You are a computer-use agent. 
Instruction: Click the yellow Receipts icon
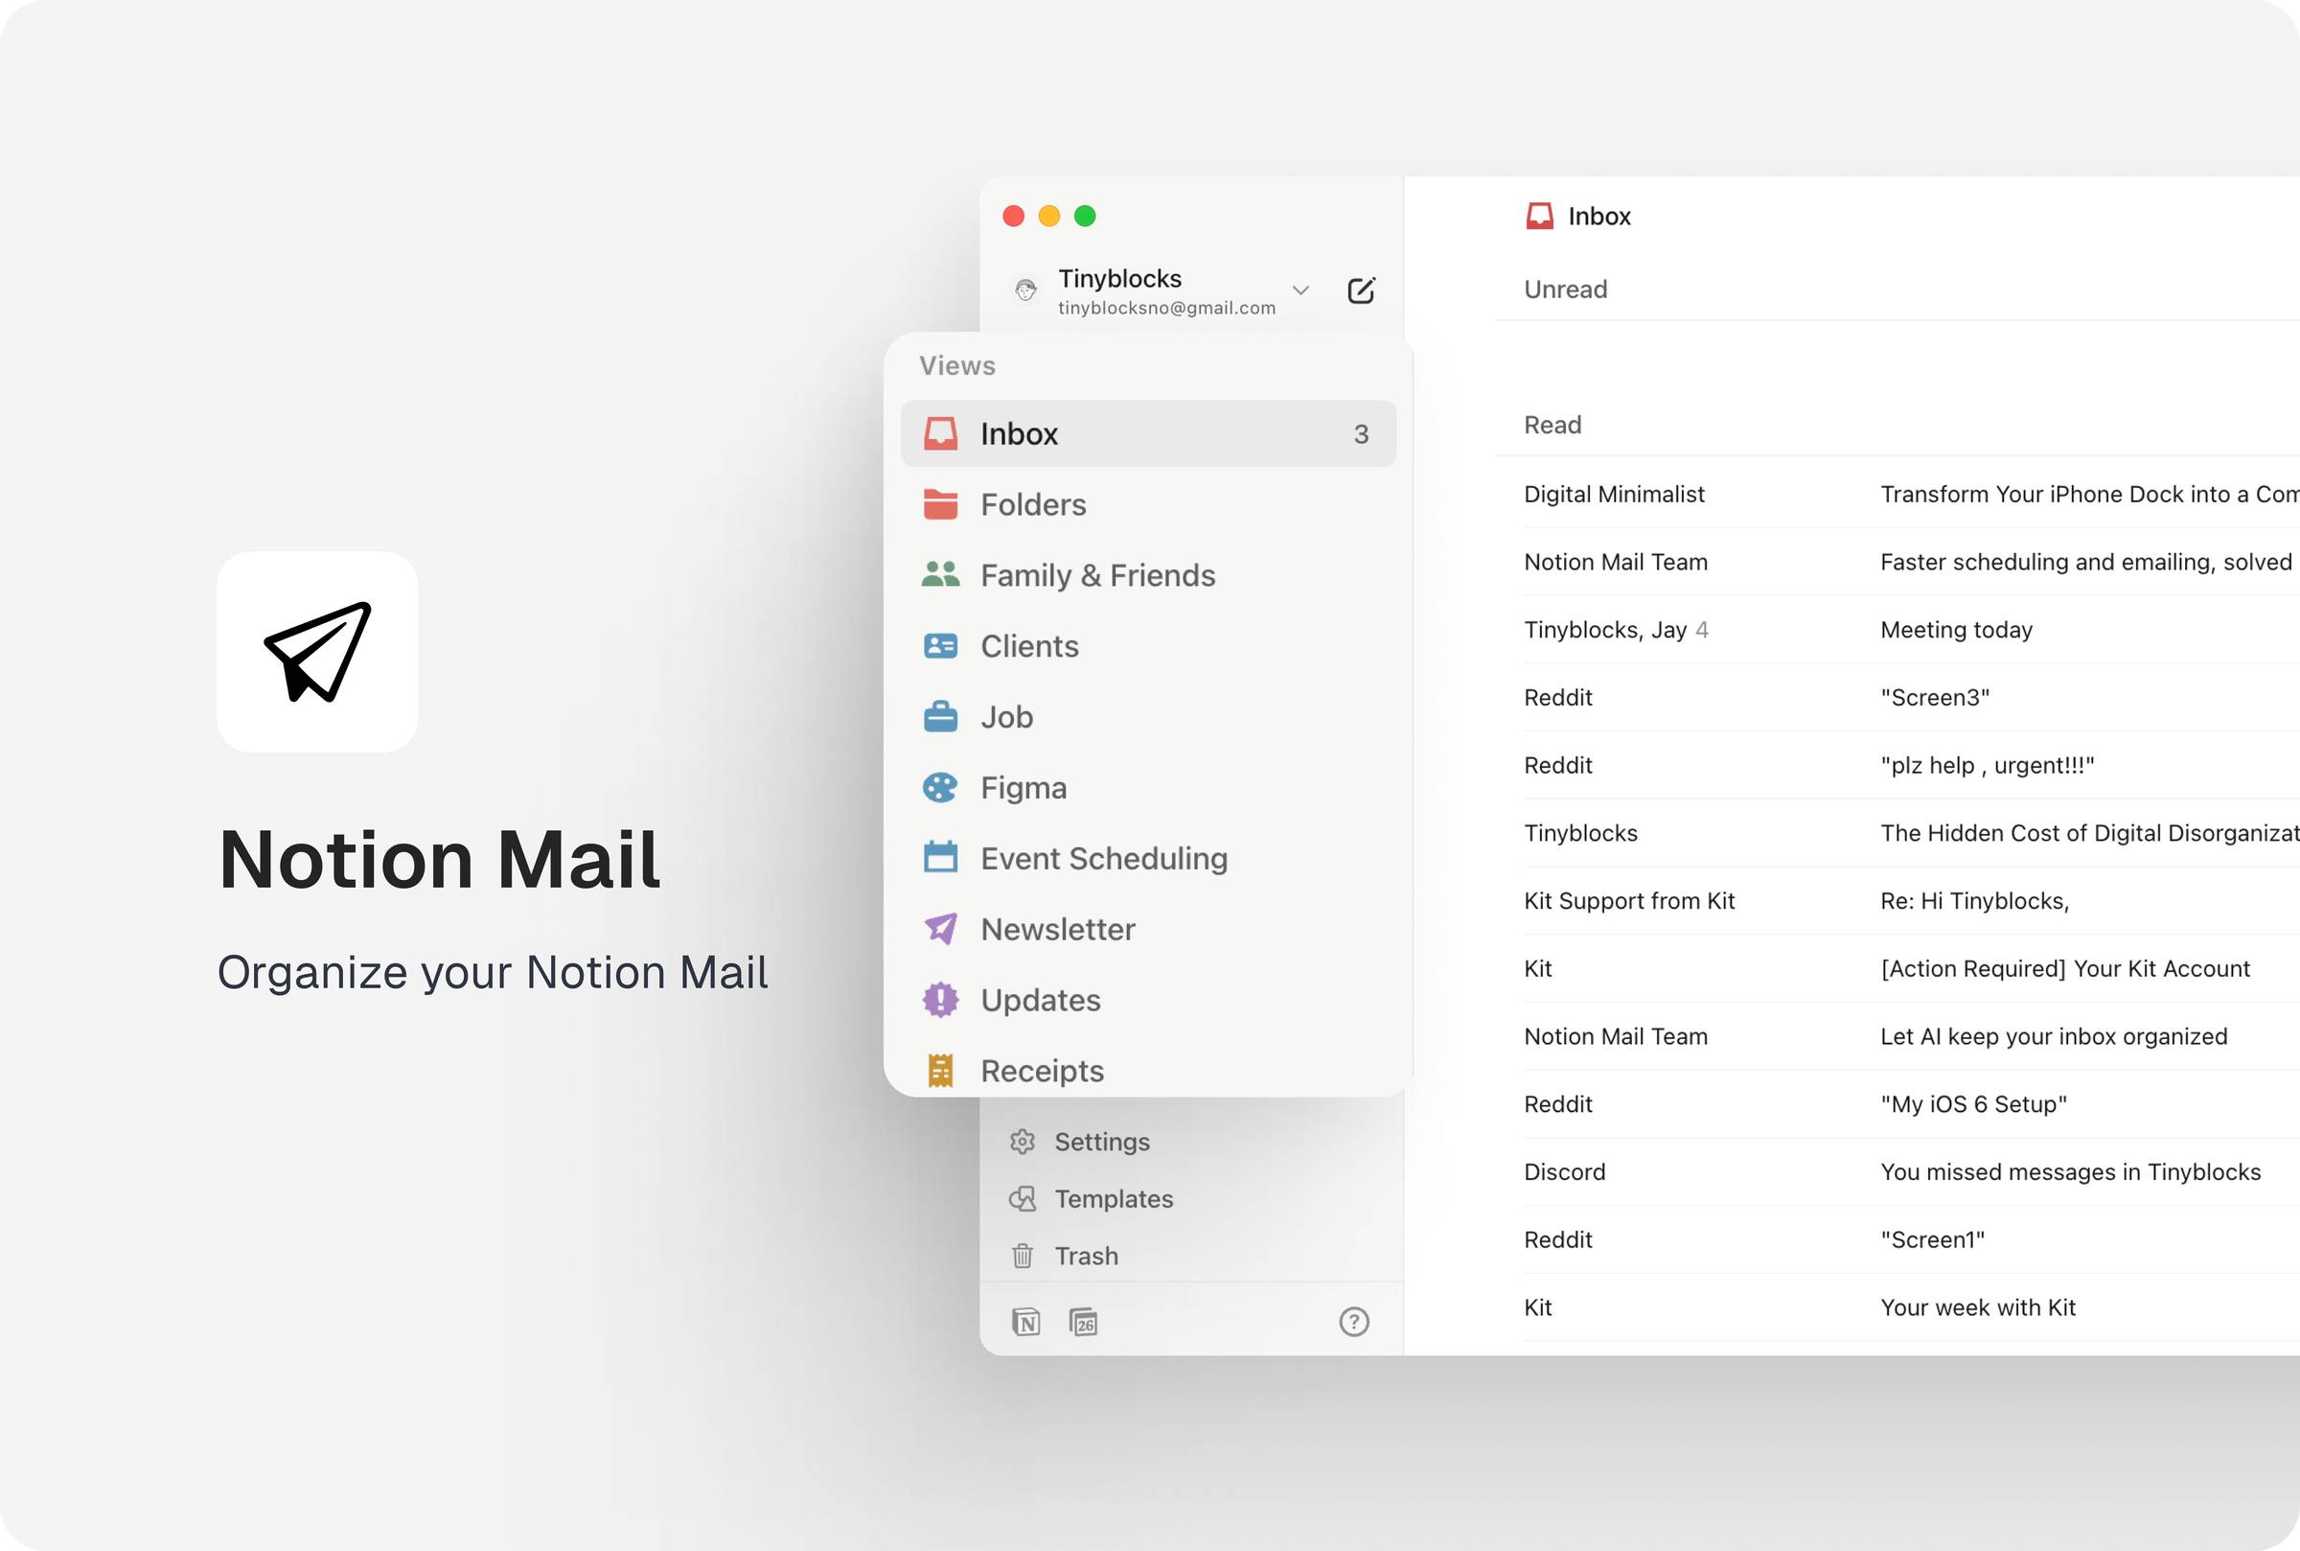point(940,1071)
